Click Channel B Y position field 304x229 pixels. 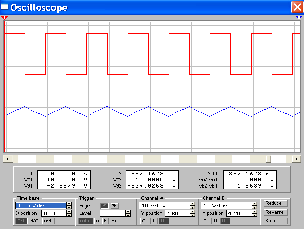click(x=239, y=213)
